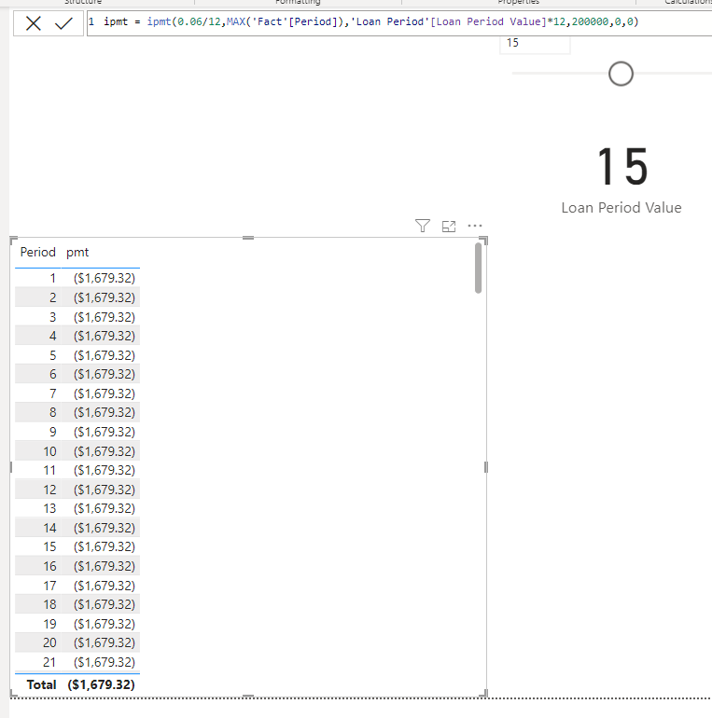
Task: Click the Focus mode icon
Action: [x=449, y=227]
